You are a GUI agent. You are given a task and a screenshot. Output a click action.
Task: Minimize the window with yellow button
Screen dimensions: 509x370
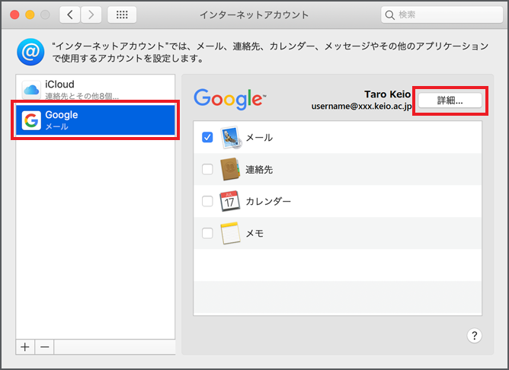pyautogui.click(x=30, y=14)
